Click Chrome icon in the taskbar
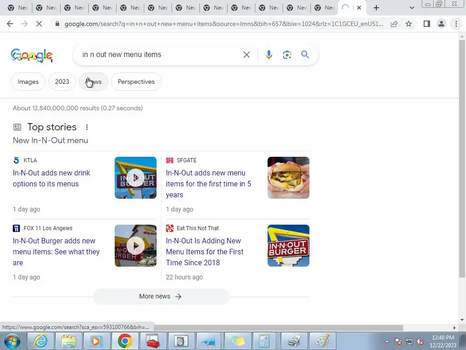 pos(125,341)
